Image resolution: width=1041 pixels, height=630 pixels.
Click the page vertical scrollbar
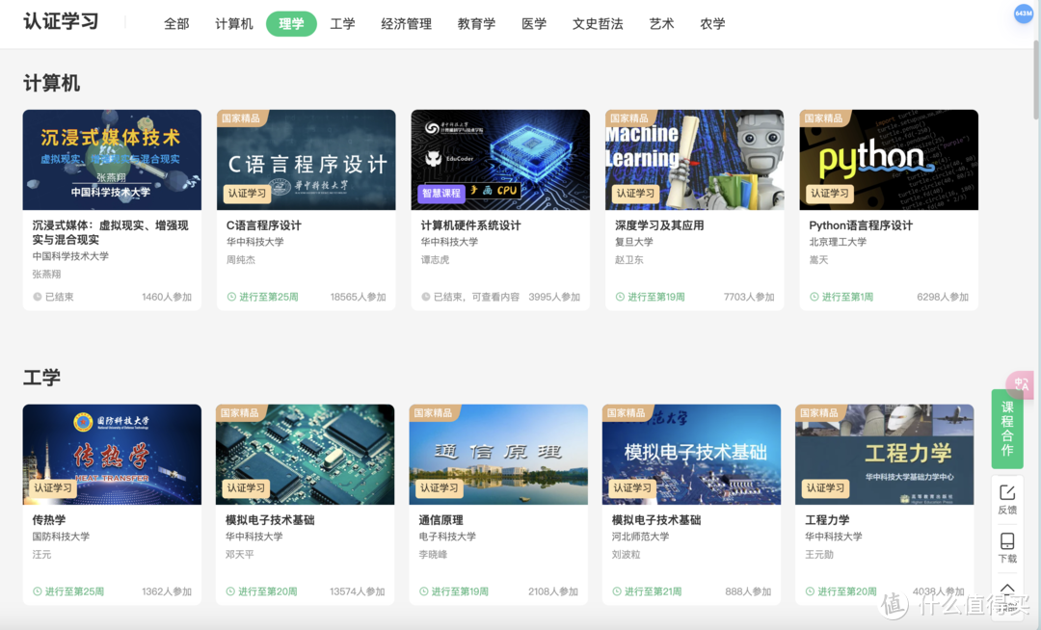[1037, 80]
